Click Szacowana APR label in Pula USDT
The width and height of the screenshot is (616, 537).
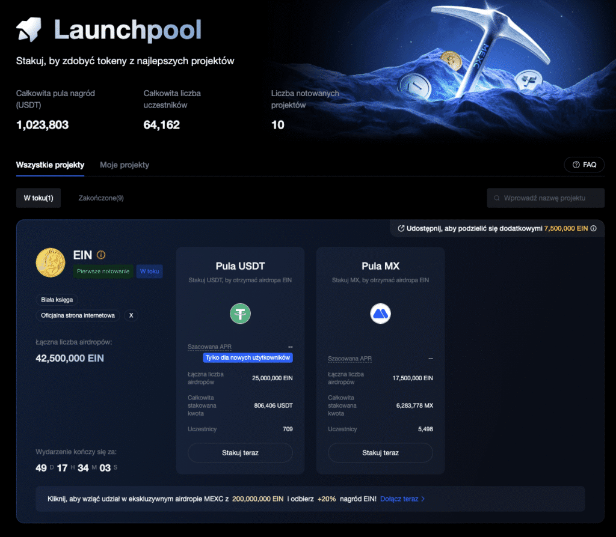tap(209, 347)
